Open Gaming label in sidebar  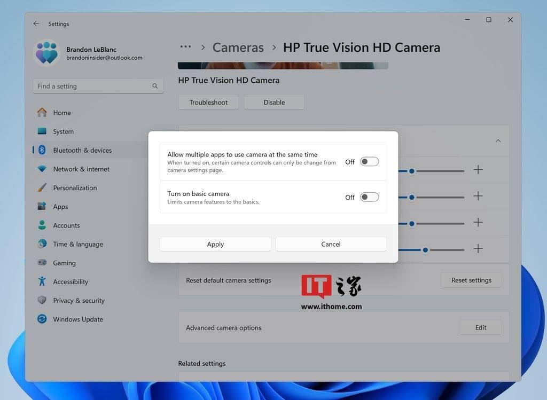(x=64, y=263)
